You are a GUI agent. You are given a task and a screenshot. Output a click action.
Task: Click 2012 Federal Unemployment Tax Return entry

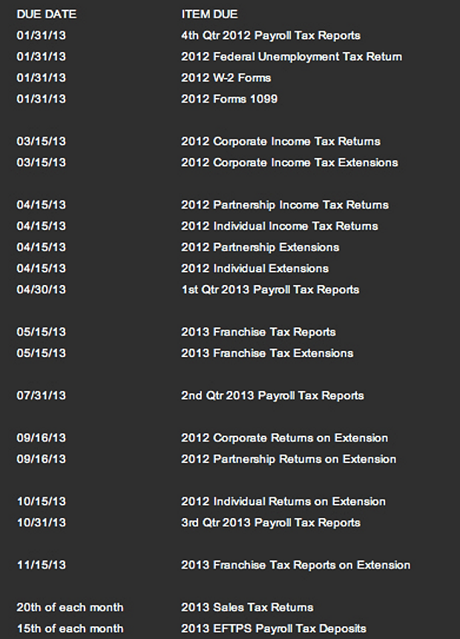(291, 56)
